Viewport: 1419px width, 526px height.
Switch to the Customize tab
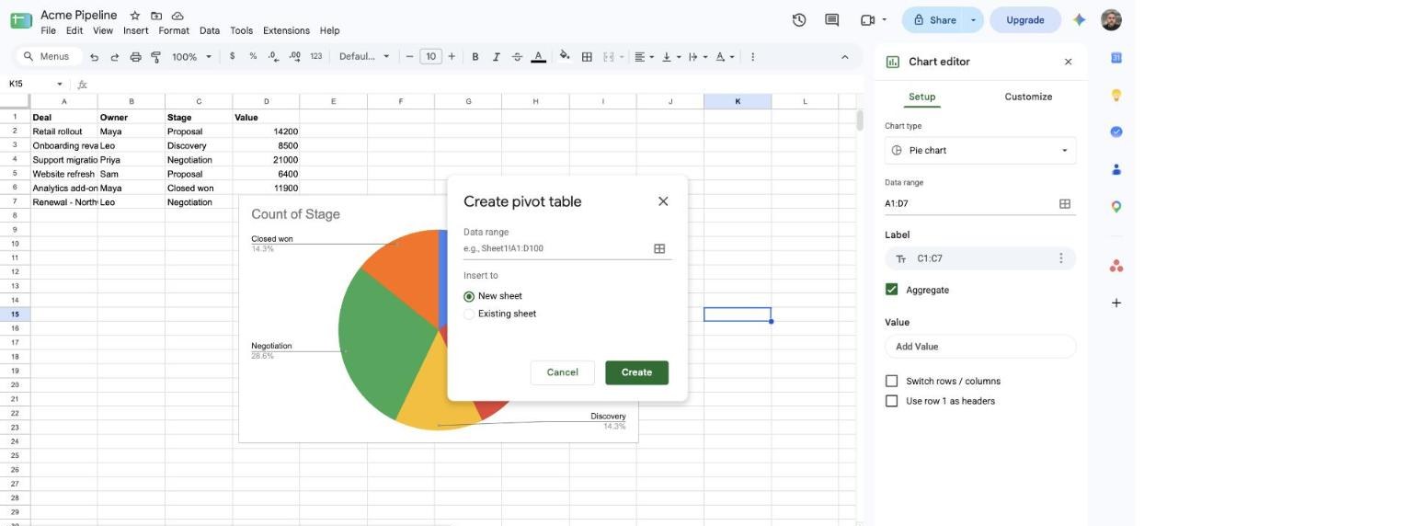(x=1028, y=97)
